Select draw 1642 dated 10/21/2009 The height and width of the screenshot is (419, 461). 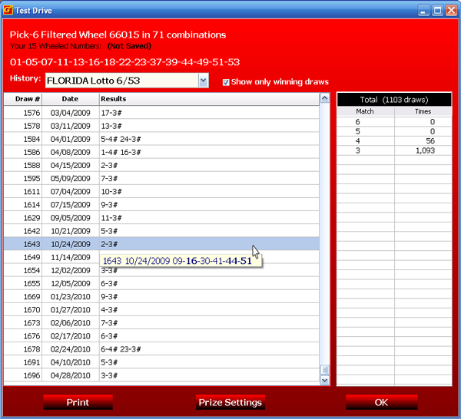[161, 231]
